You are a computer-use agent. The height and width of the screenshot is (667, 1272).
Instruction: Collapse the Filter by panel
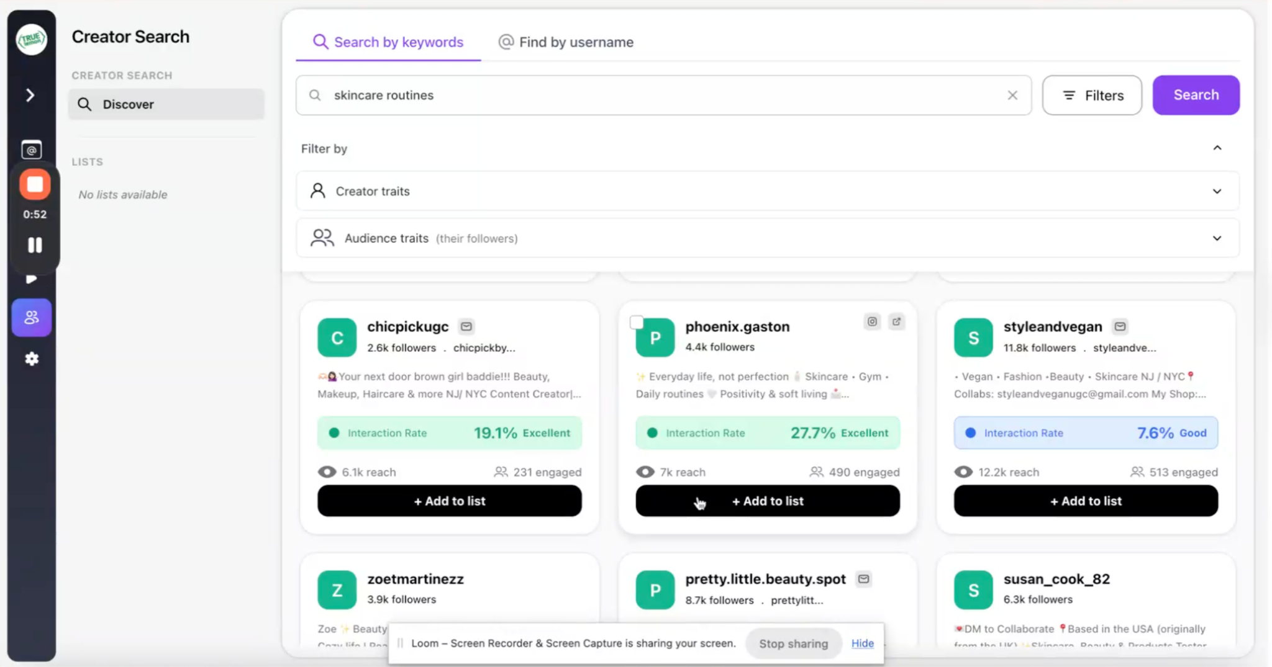[1217, 148]
